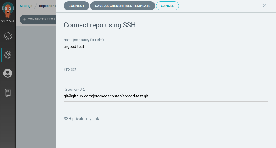Select the Repositories breadcrumb item

pos(47,6)
